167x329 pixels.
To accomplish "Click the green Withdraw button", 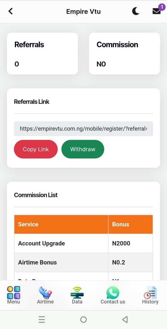I will 83,149.
